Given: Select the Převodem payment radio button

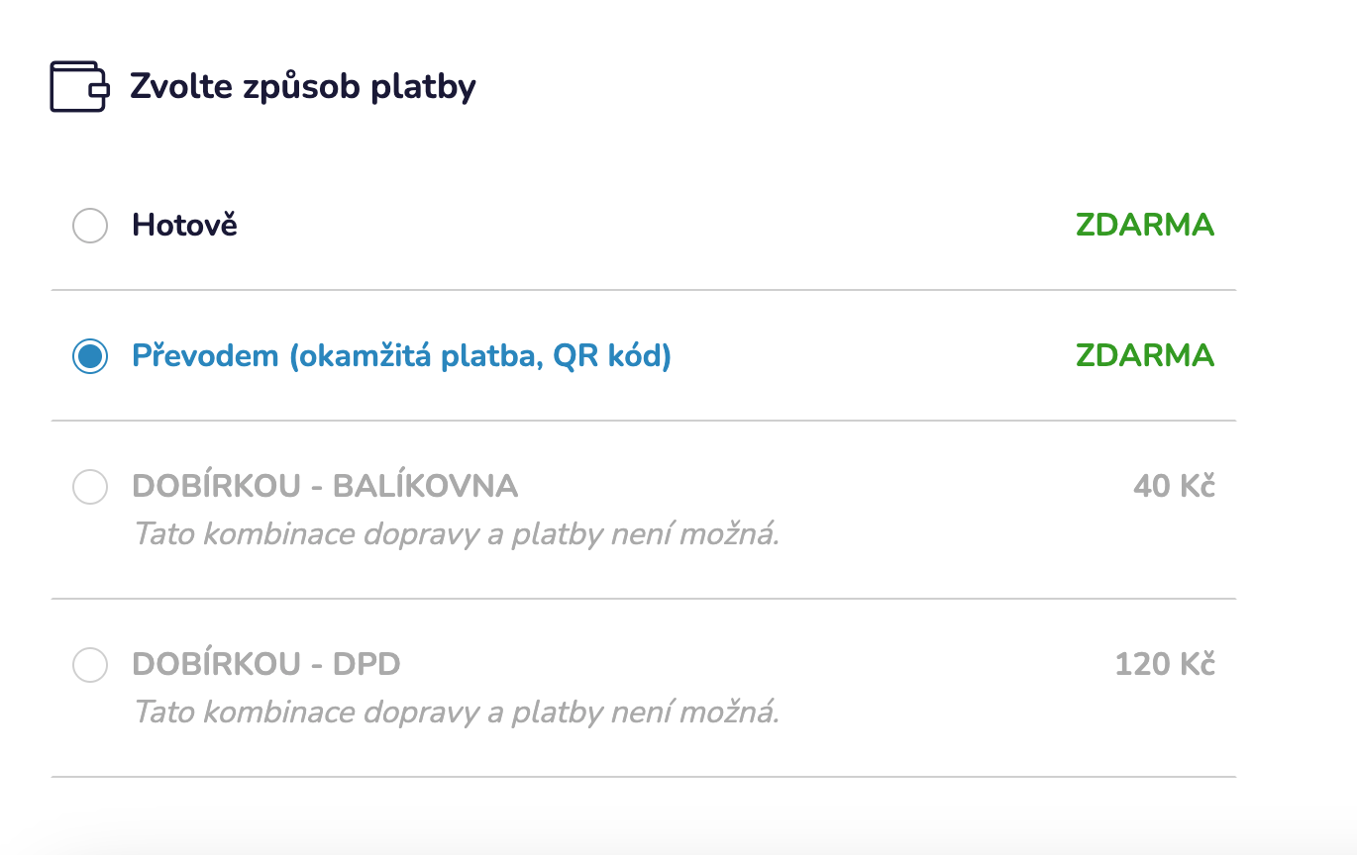Looking at the screenshot, I should tap(90, 356).
